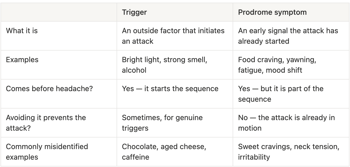
Task: Click the word 'alcohol' in the Trigger examples
Action: point(134,70)
